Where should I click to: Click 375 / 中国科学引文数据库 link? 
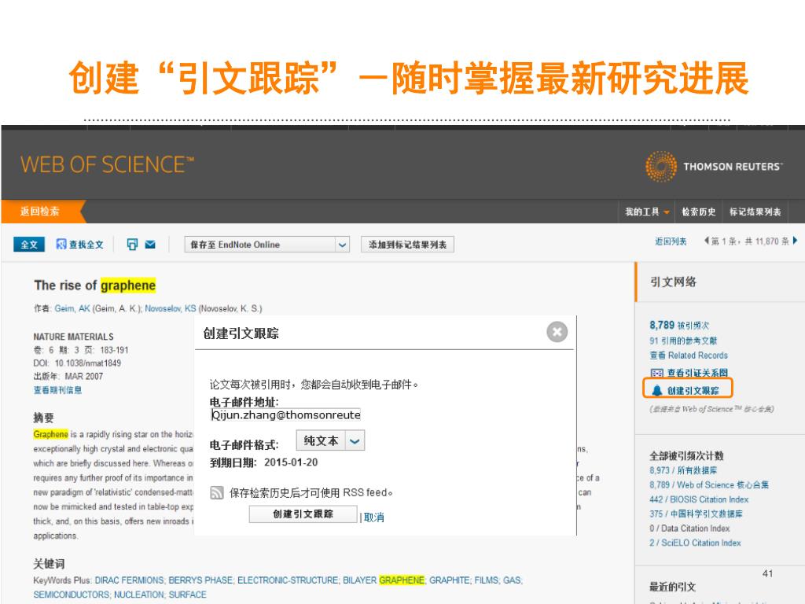click(x=696, y=514)
